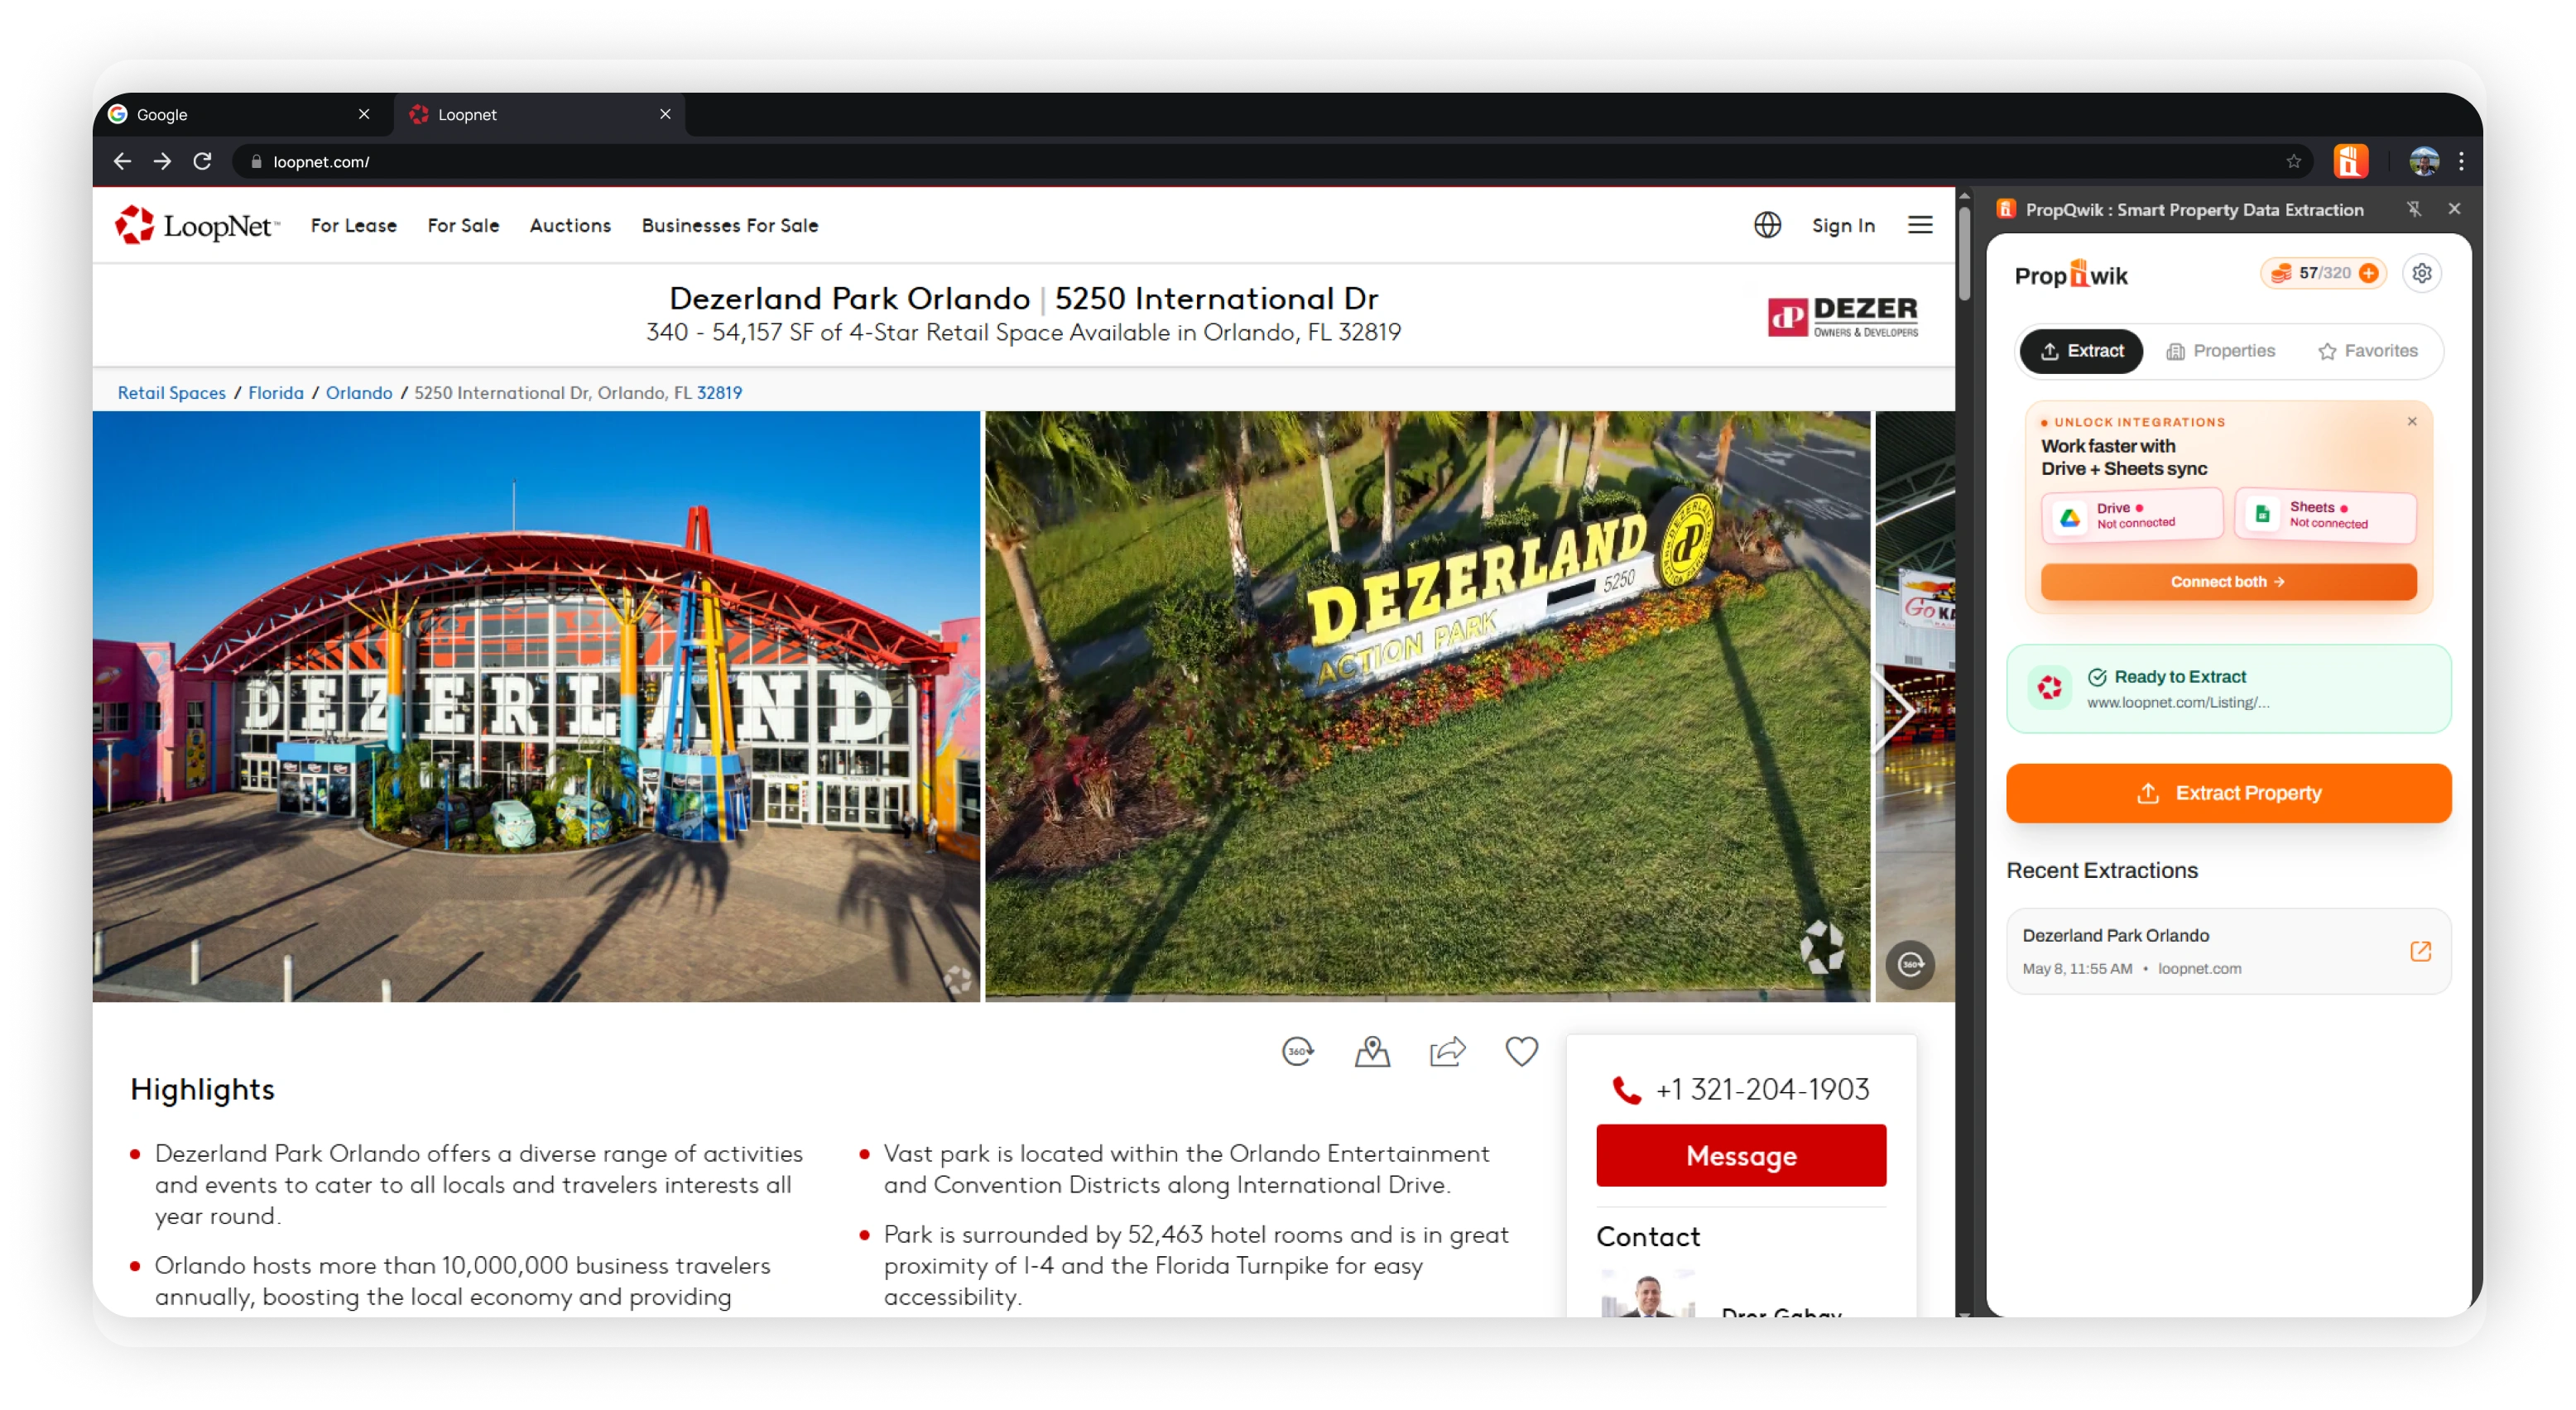Save listing with the heart icon
This screenshot has width=2576, height=1410.
pyautogui.click(x=1521, y=1051)
